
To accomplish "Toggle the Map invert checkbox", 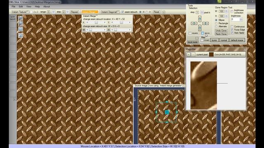I will [202, 40].
